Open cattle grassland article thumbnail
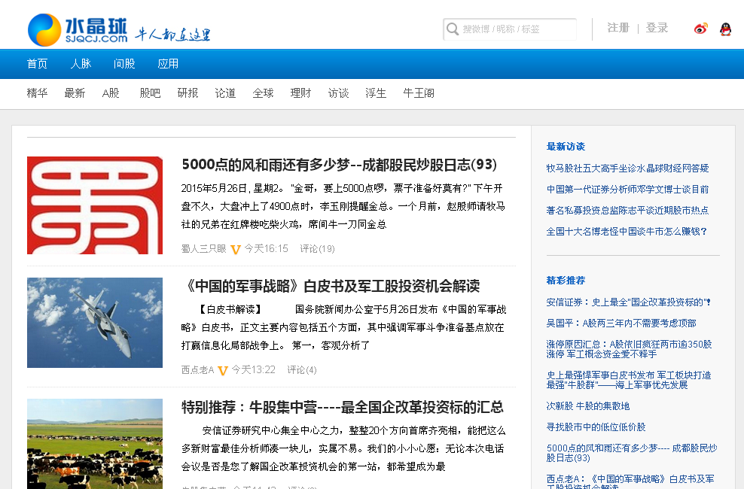The width and height of the screenshot is (744, 489). 95,444
